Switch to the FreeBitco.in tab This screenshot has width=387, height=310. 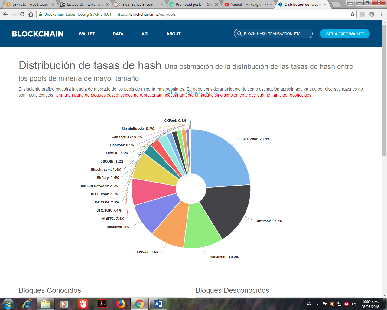[30, 5]
